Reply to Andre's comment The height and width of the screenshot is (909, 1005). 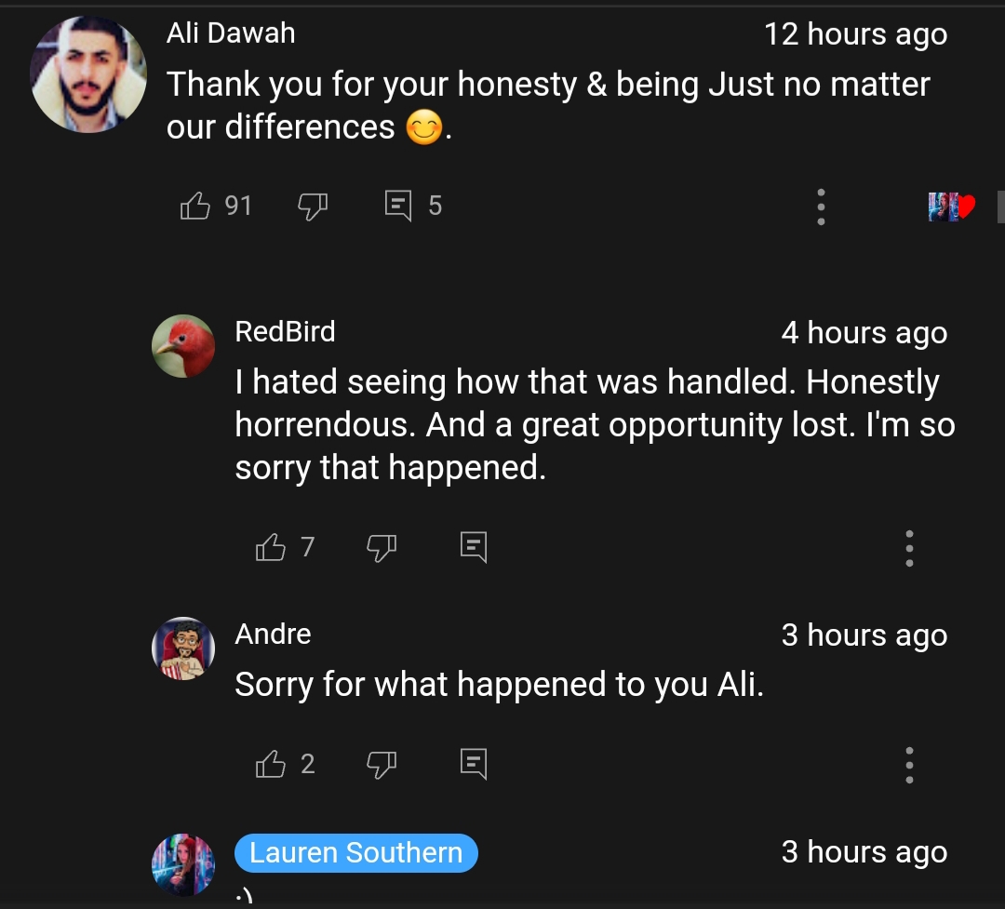(474, 765)
